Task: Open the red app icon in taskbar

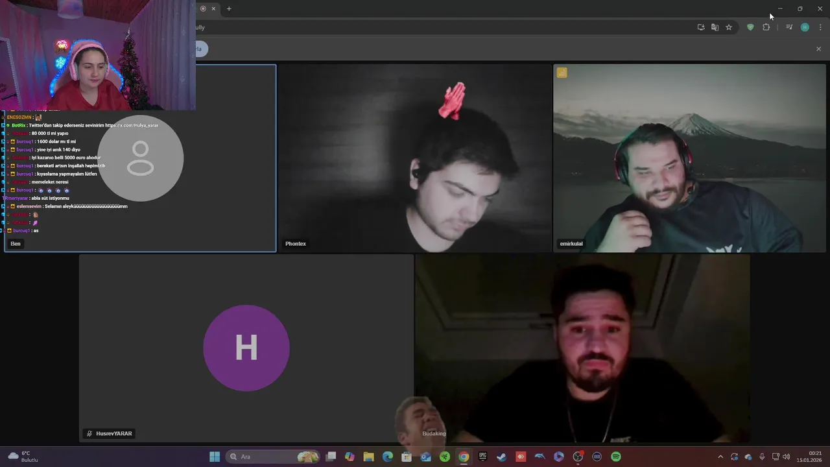Action: tap(521, 457)
